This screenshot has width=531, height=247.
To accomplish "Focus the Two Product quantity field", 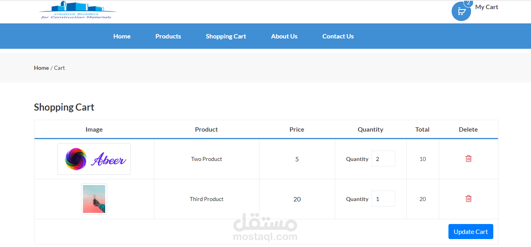I will coord(383,159).
